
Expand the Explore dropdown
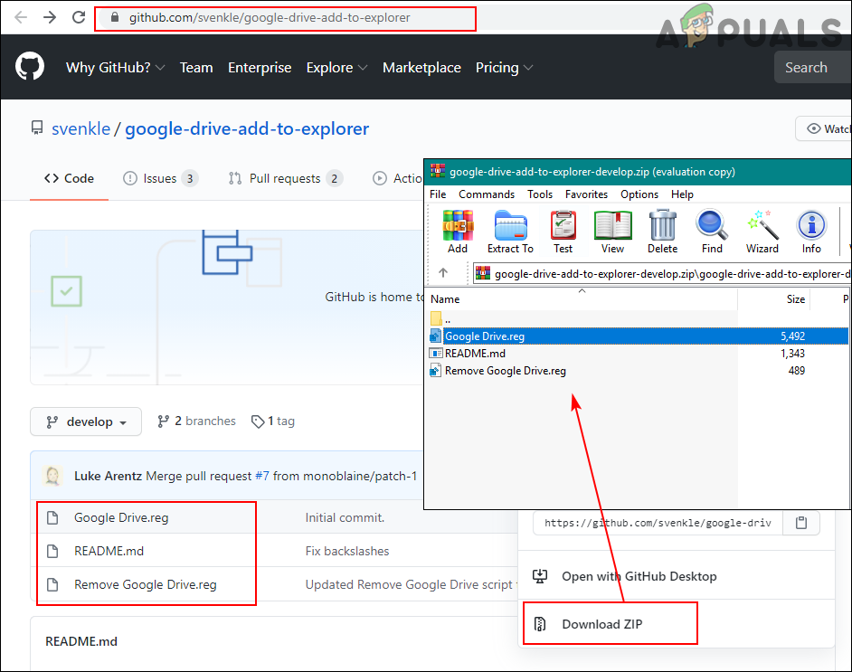(336, 67)
